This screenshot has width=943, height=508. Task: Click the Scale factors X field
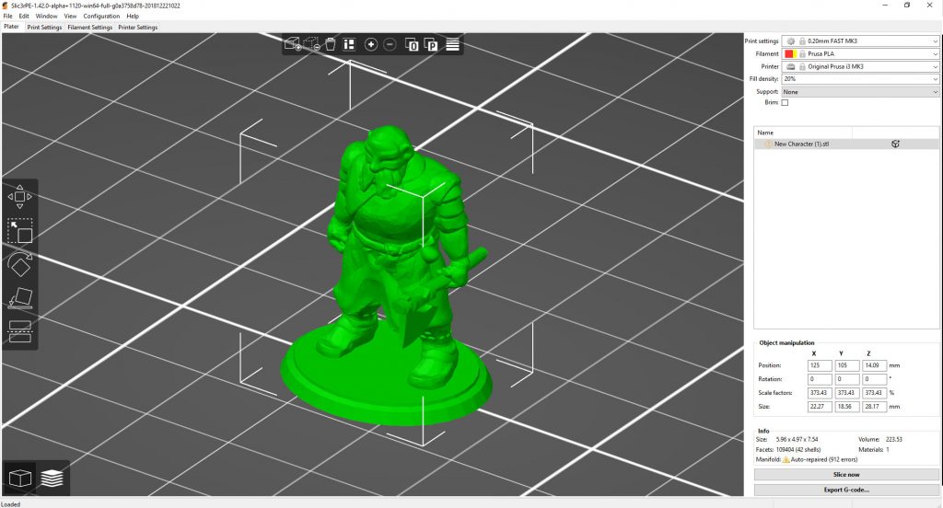tap(820, 393)
